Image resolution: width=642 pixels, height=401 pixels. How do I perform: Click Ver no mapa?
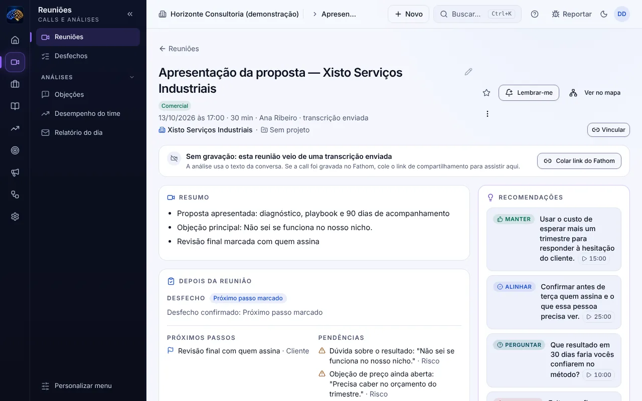point(595,93)
